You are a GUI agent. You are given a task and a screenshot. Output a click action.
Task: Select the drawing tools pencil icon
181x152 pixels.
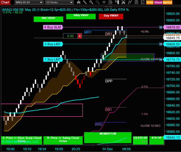(85, 2)
